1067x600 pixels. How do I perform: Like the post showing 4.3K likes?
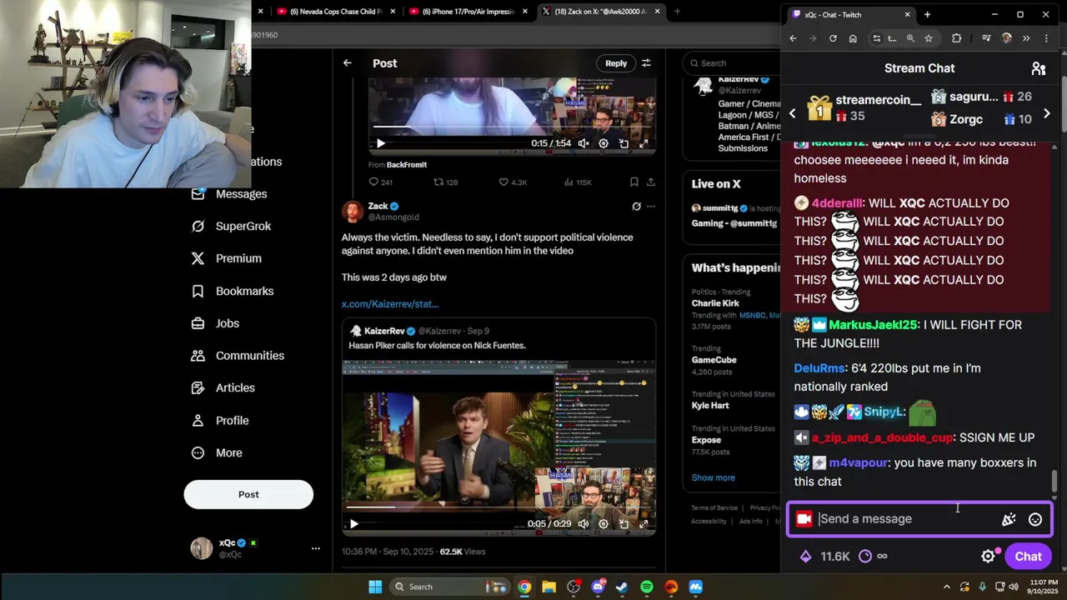(x=513, y=182)
